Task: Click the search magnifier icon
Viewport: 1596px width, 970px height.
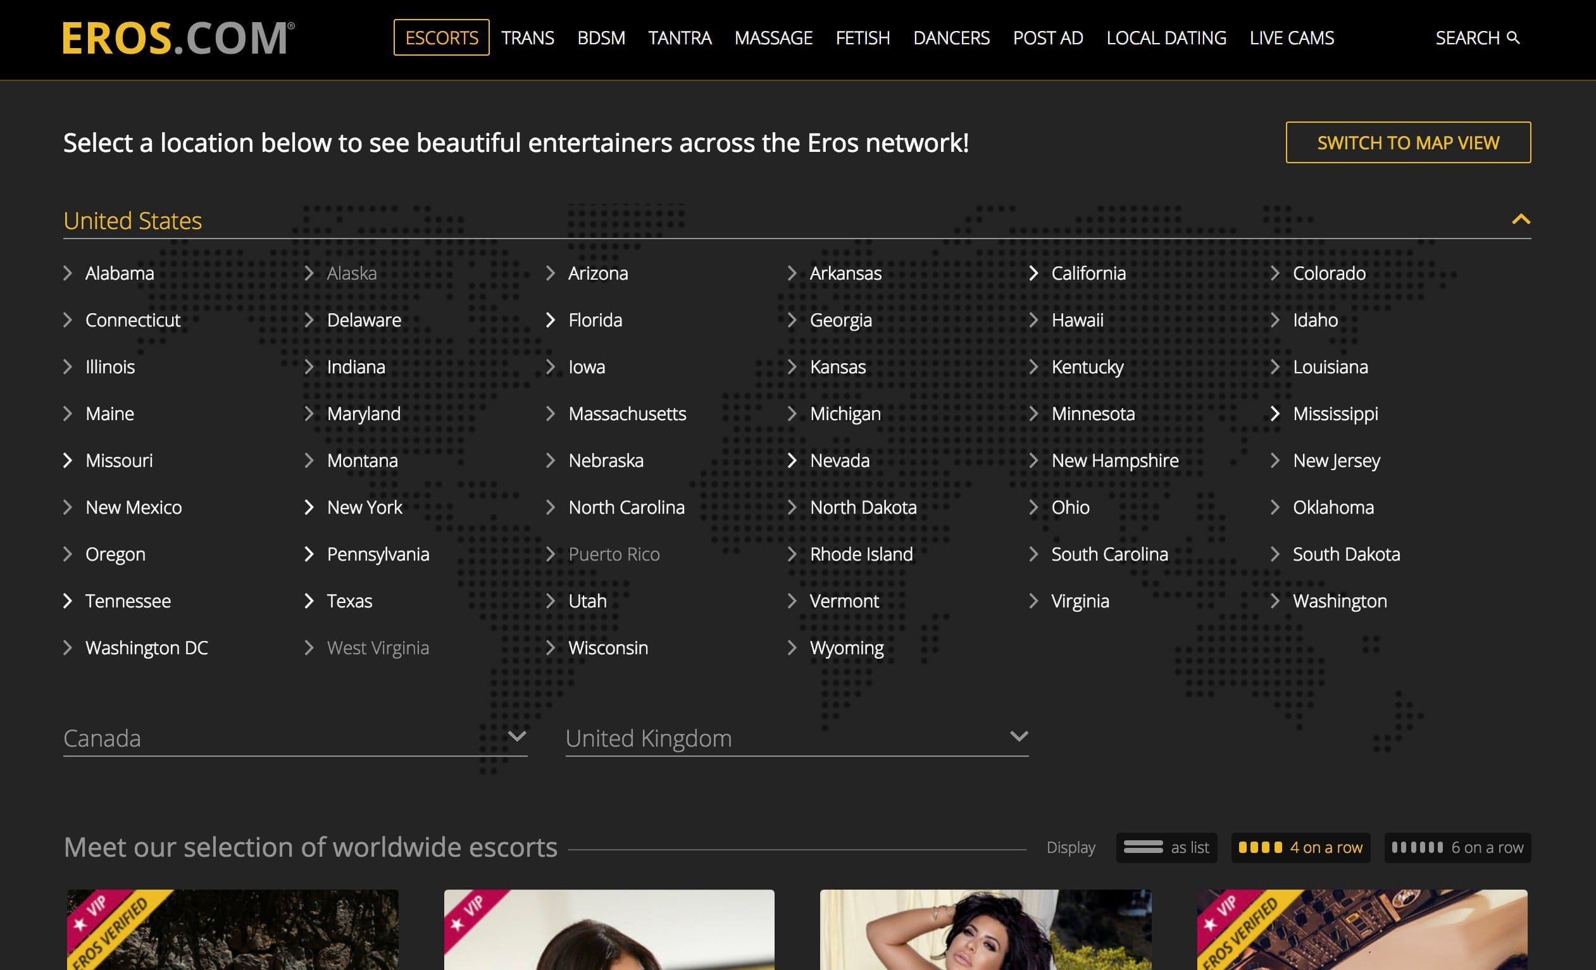Action: click(x=1513, y=37)
